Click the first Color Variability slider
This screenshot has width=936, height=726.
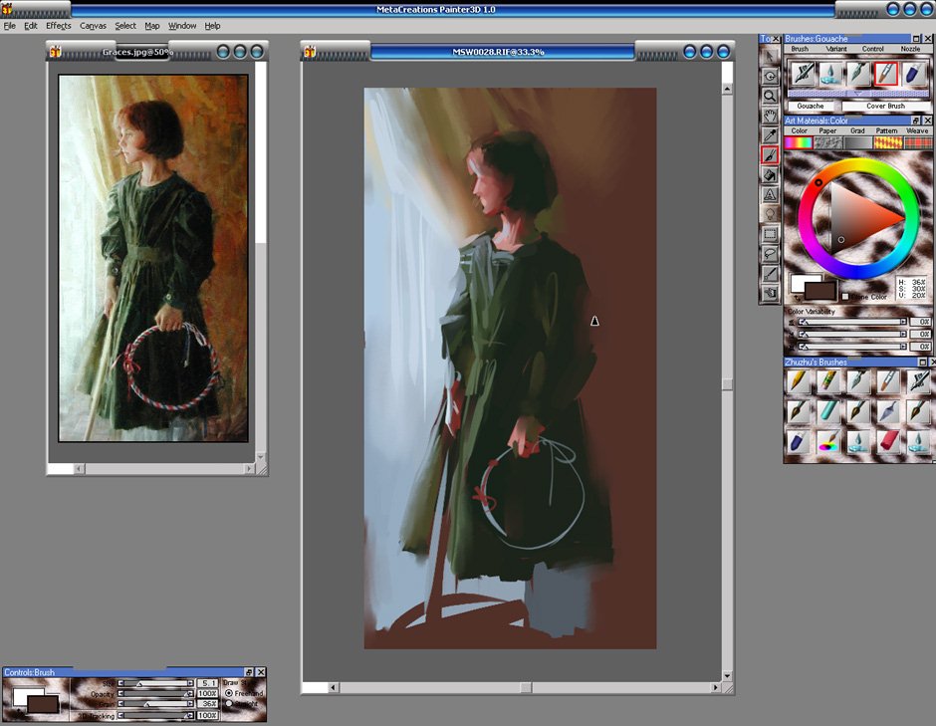tap(853, 322)
